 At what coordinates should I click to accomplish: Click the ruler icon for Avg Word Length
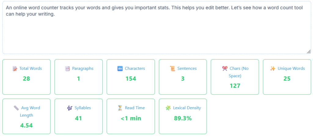17,108
